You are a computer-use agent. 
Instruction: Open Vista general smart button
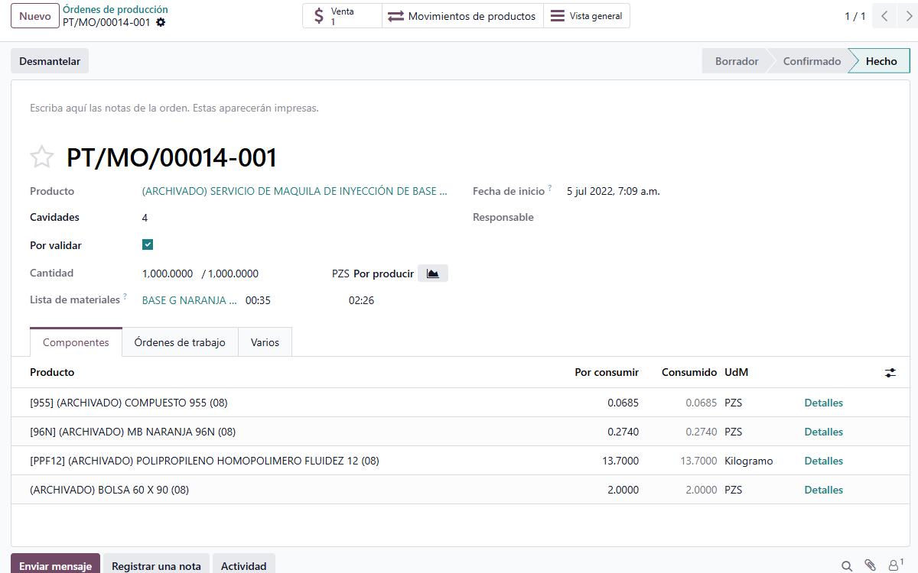click(587, 16)
